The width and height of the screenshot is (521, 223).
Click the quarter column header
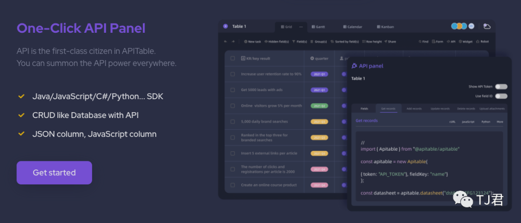319,58
